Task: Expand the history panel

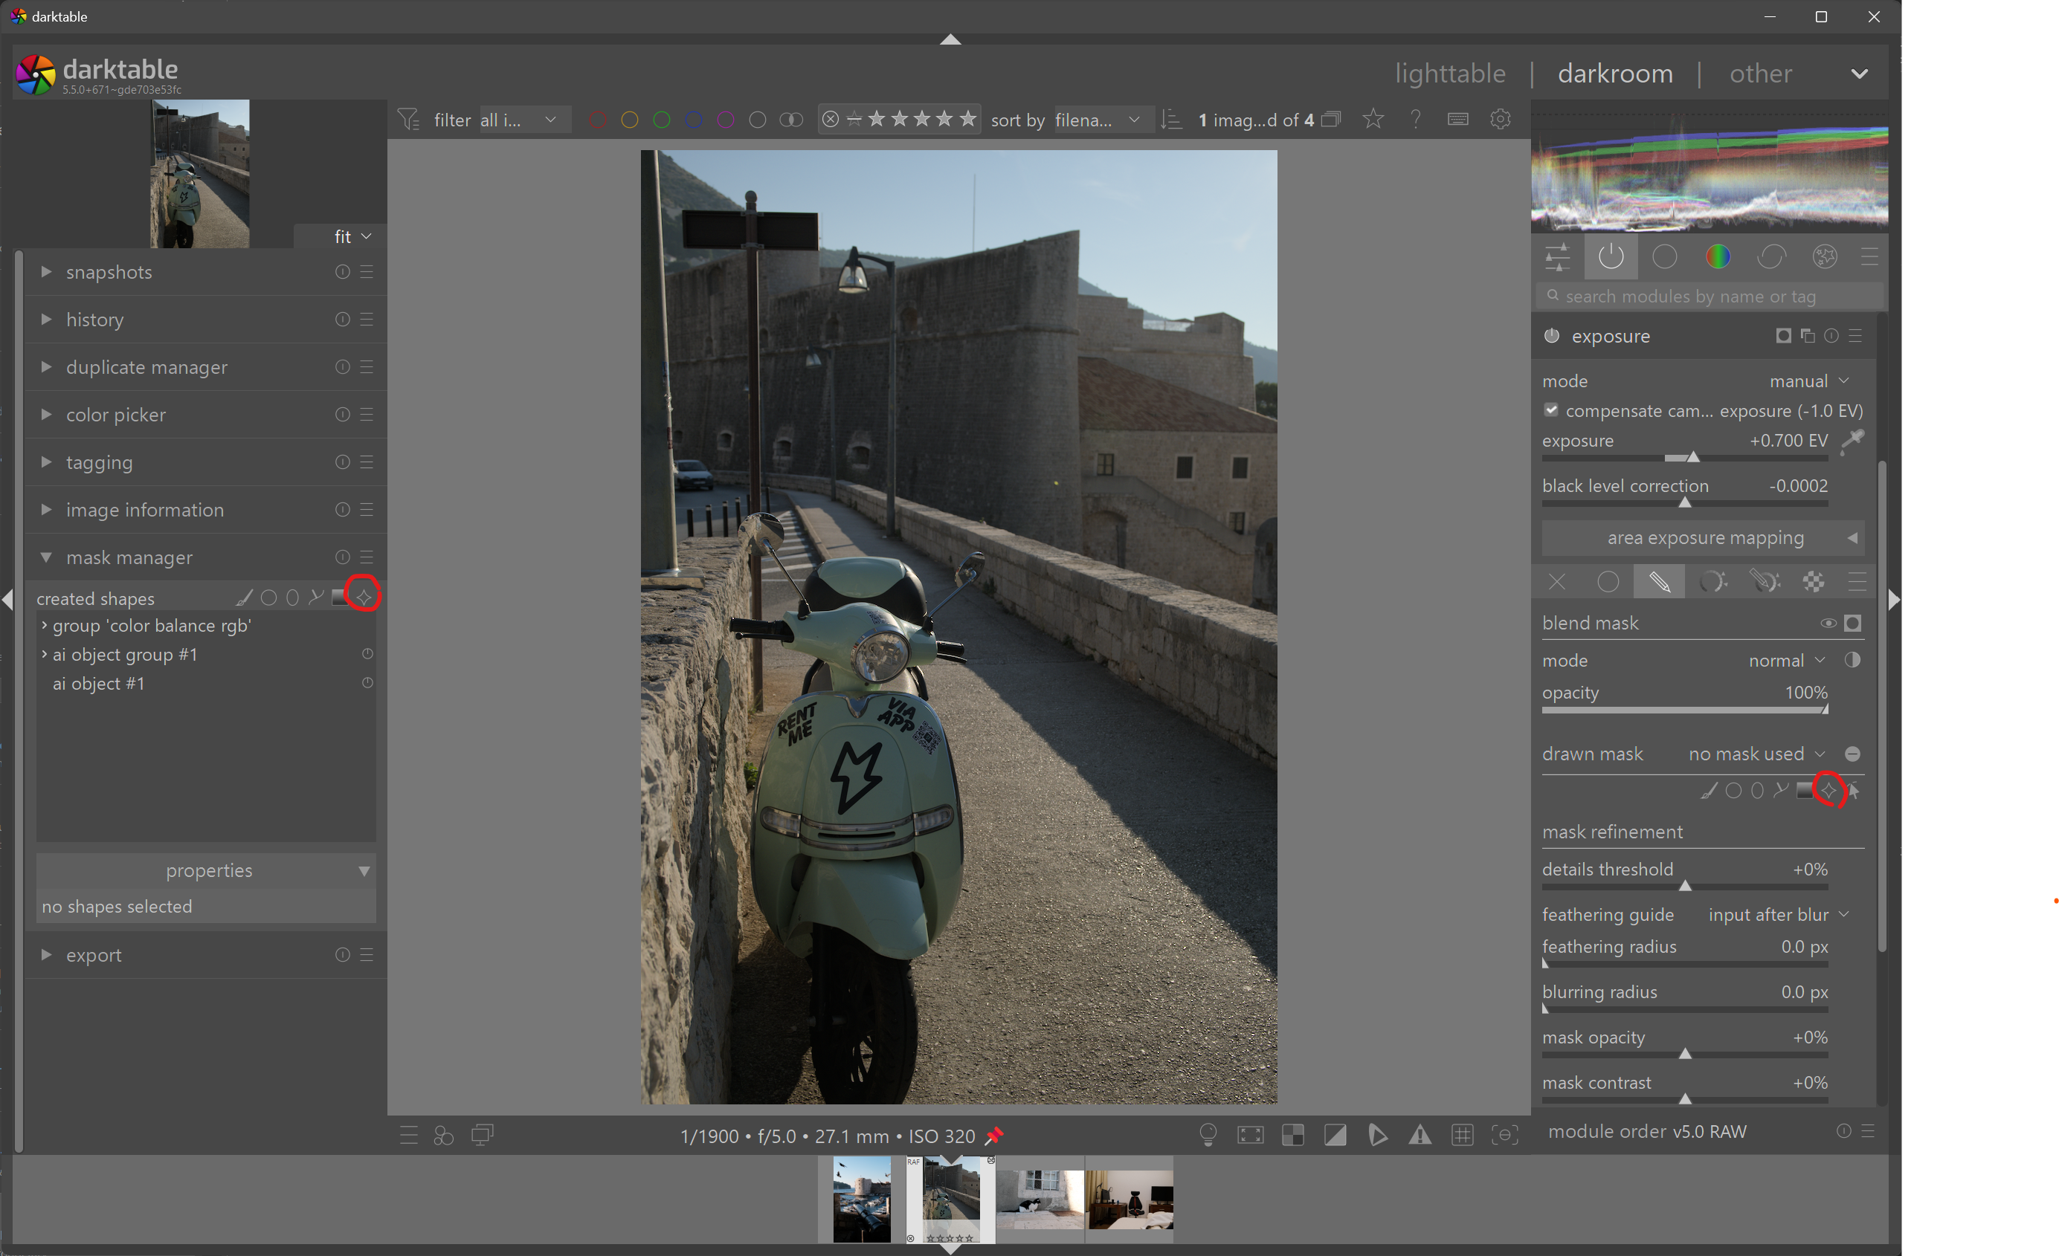Action: pos(94,320)
